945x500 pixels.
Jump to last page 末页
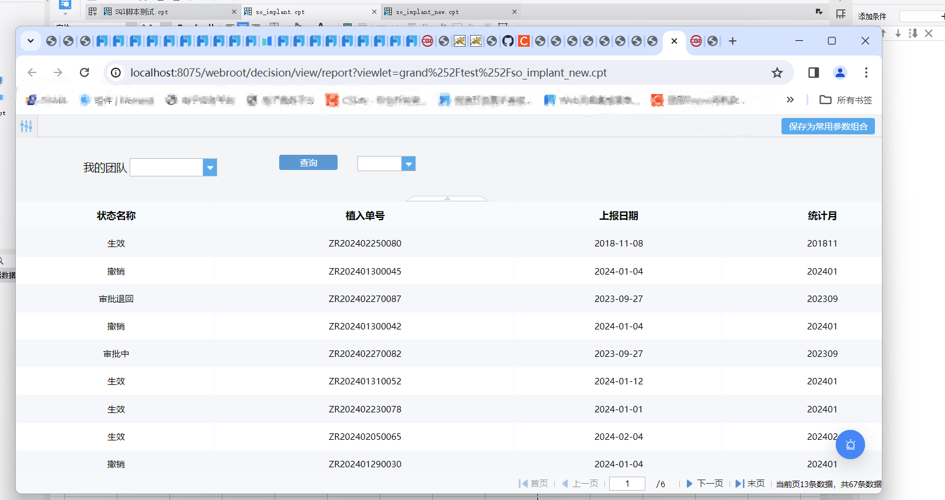coord(750,483)
